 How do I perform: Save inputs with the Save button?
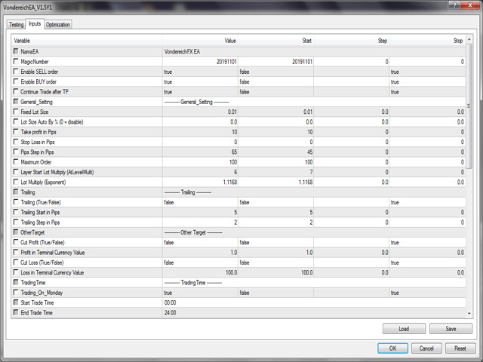pos(451,329)
